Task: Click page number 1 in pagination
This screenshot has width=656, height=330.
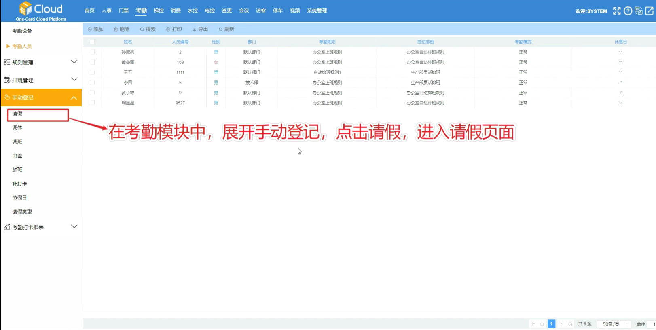Action: [551, 324]
